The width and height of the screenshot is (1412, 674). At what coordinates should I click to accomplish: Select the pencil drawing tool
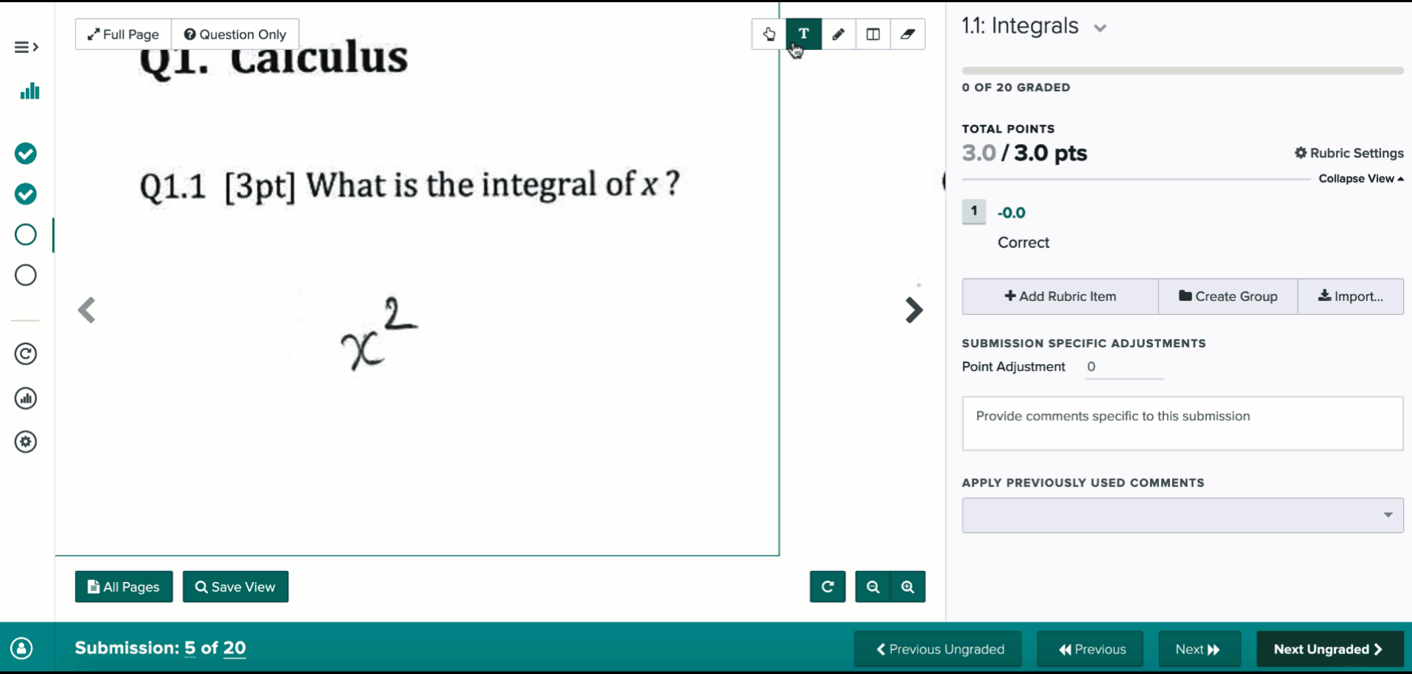838,34
